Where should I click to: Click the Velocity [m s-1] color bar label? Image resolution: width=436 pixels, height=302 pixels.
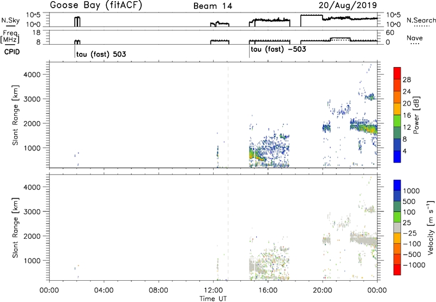click(x=431, y=227)
